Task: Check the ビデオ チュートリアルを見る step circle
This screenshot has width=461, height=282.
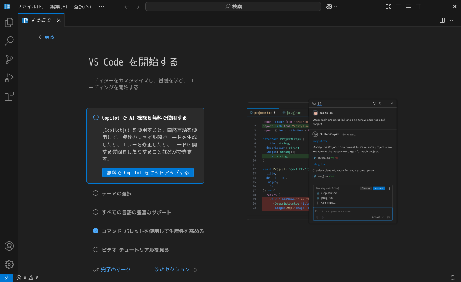Action: point(96,249)
